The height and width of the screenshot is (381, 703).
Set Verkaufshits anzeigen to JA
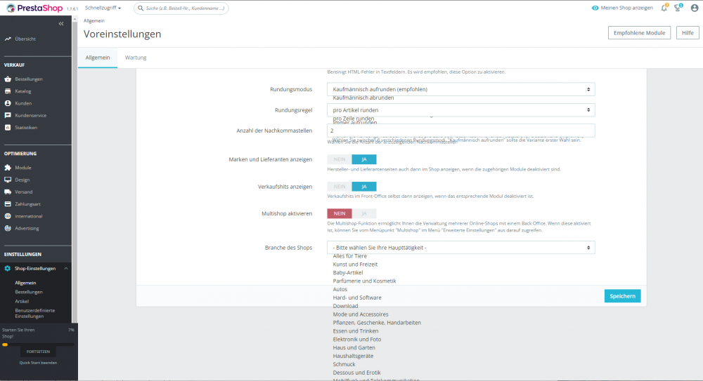364,187
